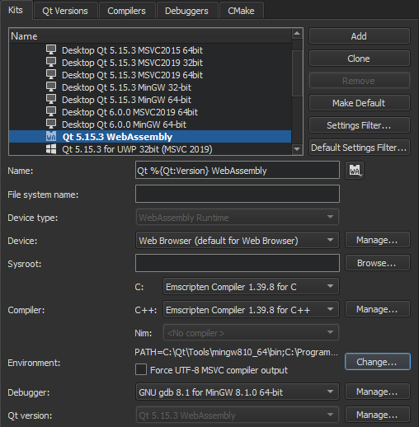Open the Device type dropdown
This screenshot has width=419, height=427.
coord(238,218)
